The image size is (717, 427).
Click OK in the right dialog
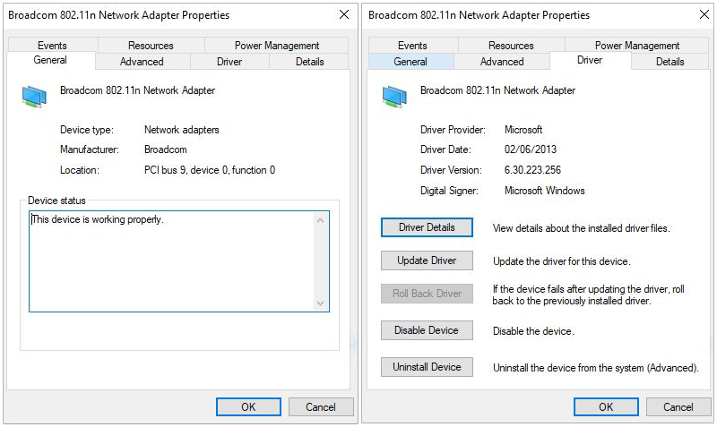pyautogui.click(x=606, y=407)
